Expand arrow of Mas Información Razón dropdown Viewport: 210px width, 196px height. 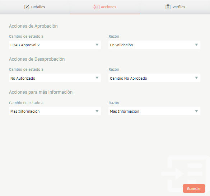[196, 111]
